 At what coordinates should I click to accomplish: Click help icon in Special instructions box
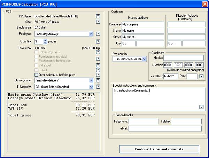click(x=201, y=107)
